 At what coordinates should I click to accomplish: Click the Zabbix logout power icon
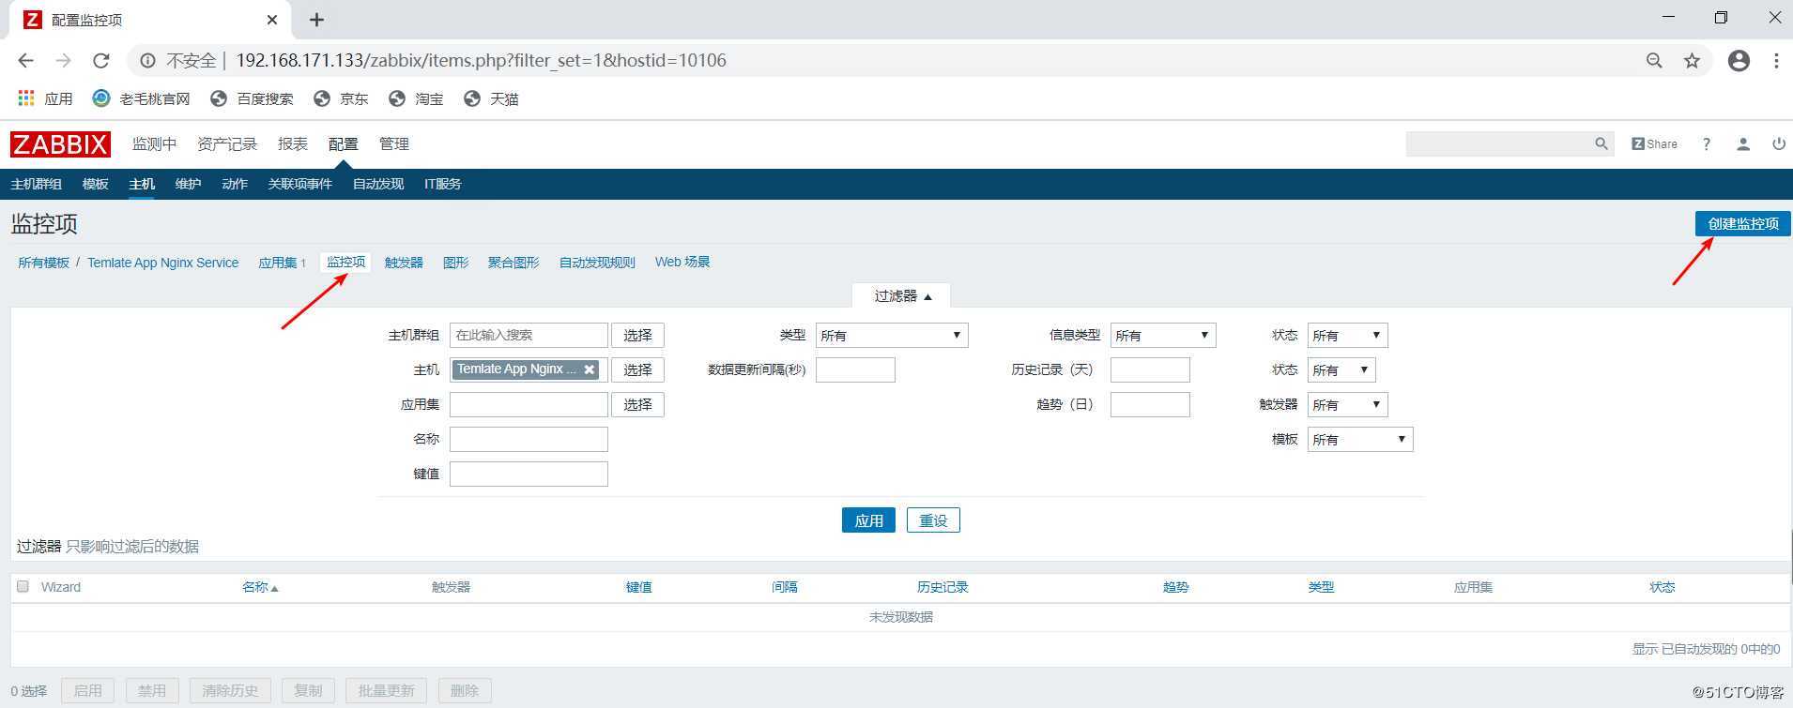pyautogui.click(x=1779, y=143)
